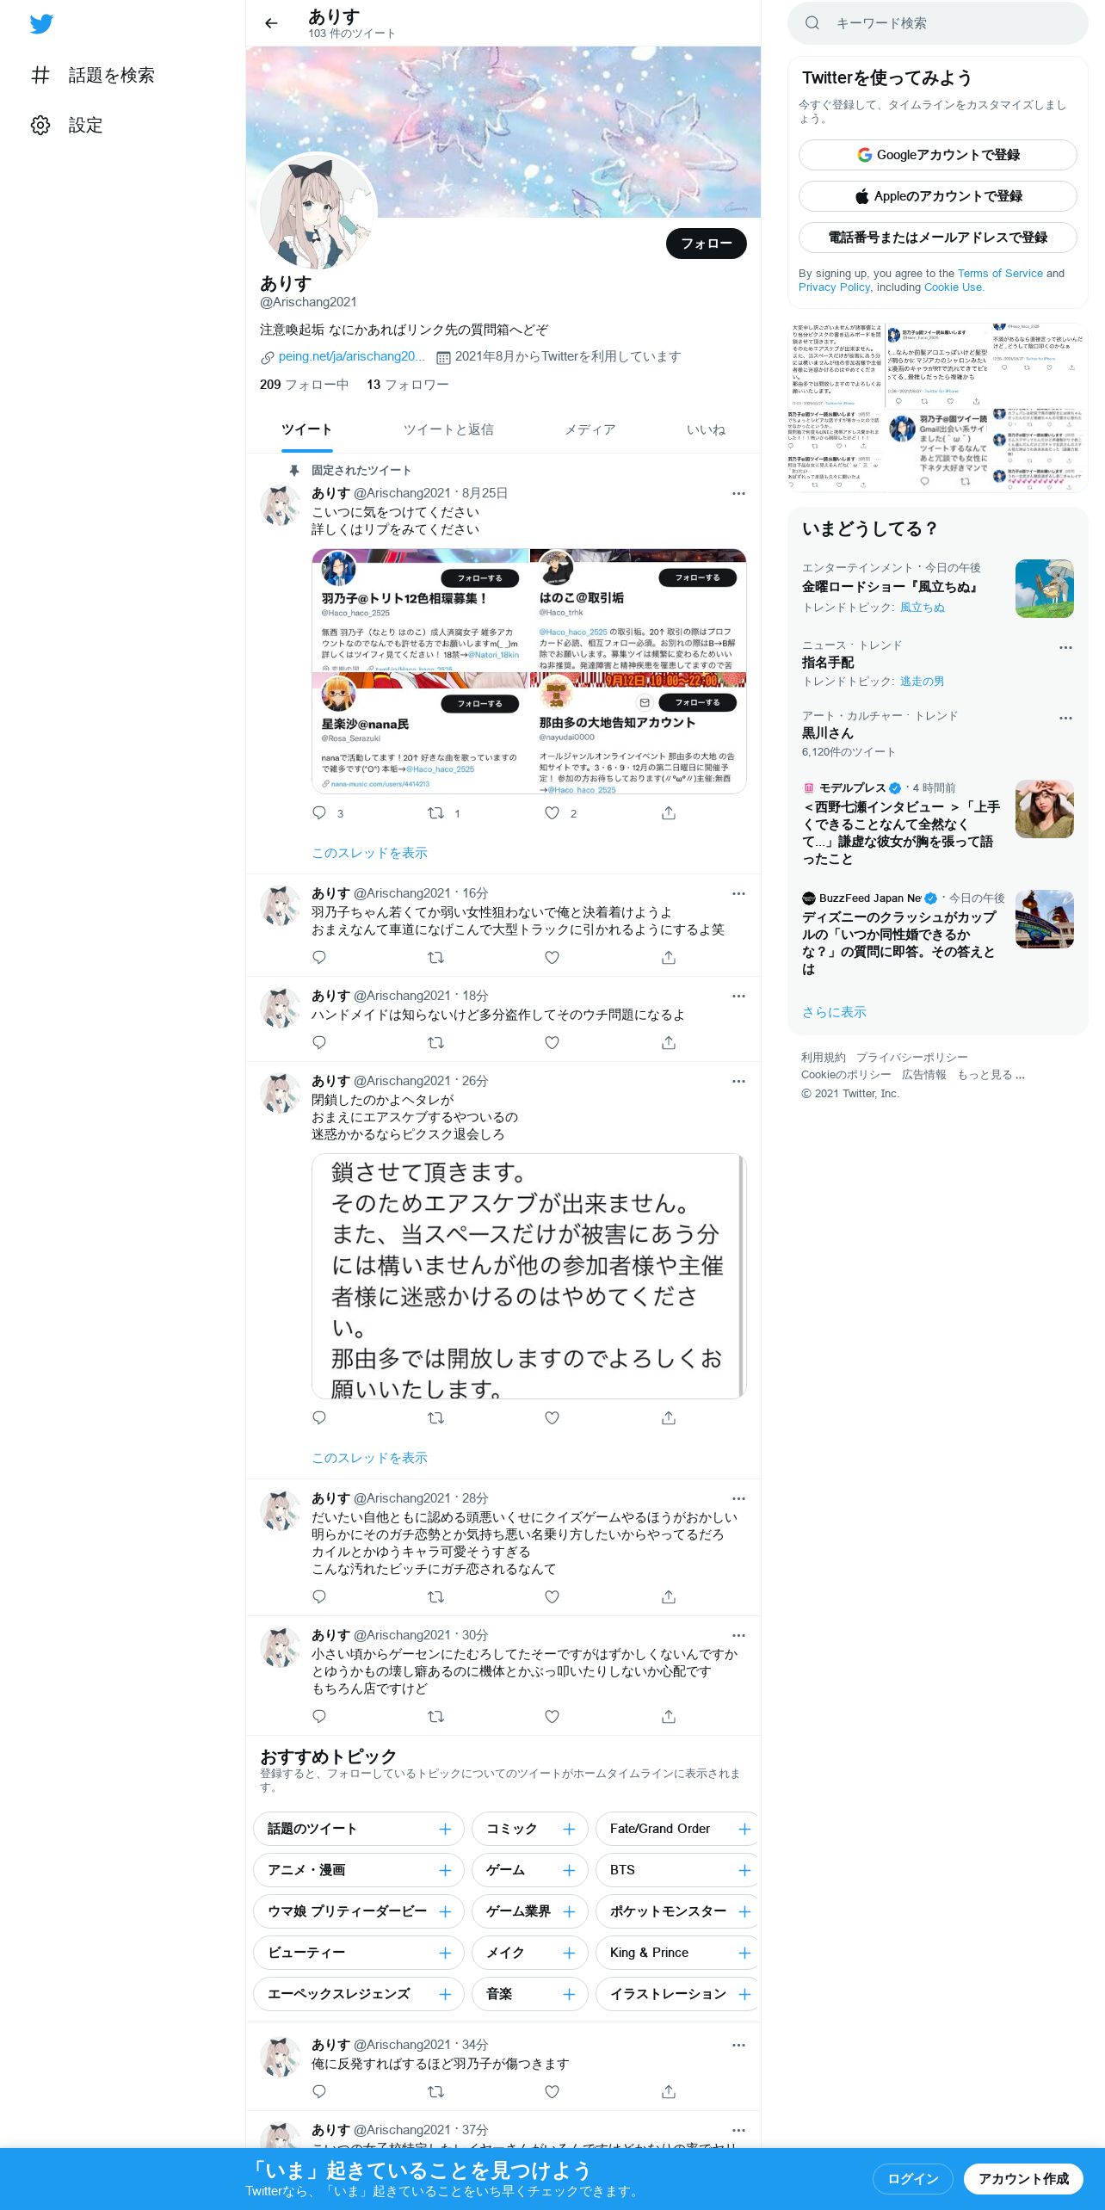This screenshot has height=2210, width=1105.
Task: Reply to the pinned 8月25日 tweet
Action: pos(319,813)
